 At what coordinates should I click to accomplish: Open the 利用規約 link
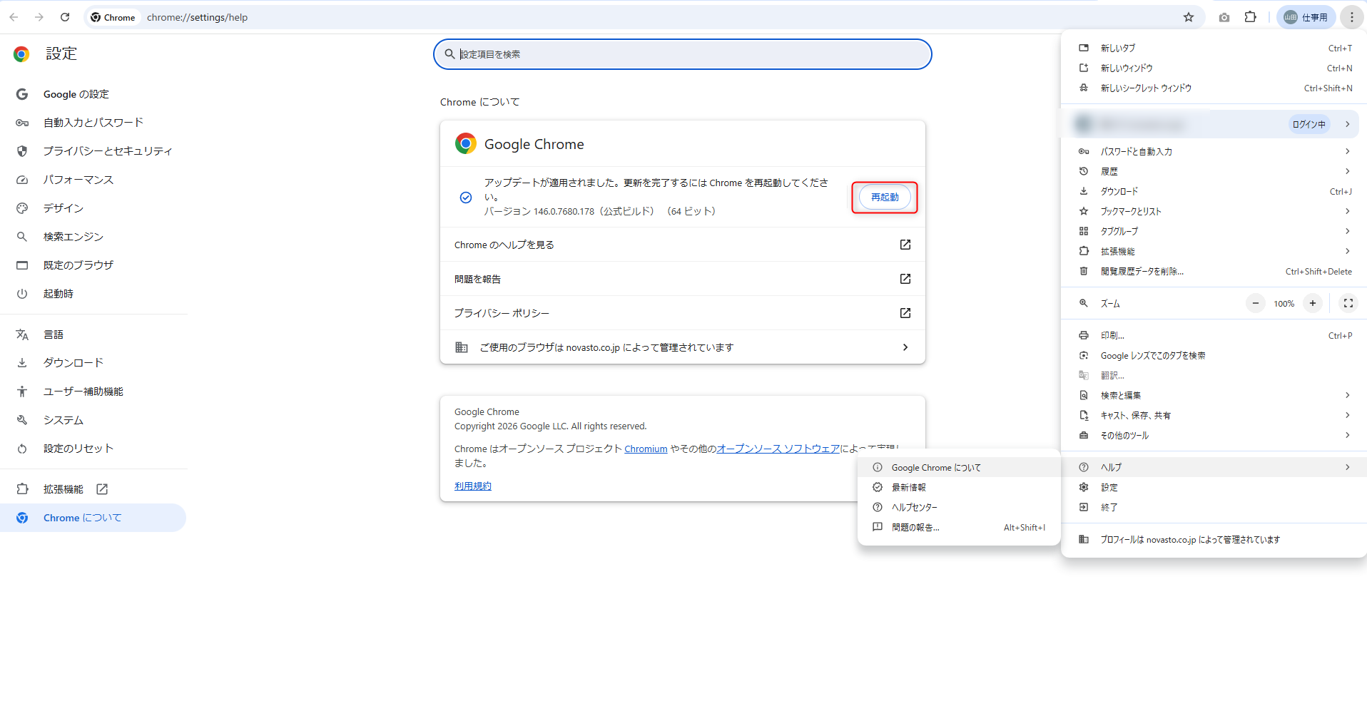click(x=473, y=486)
